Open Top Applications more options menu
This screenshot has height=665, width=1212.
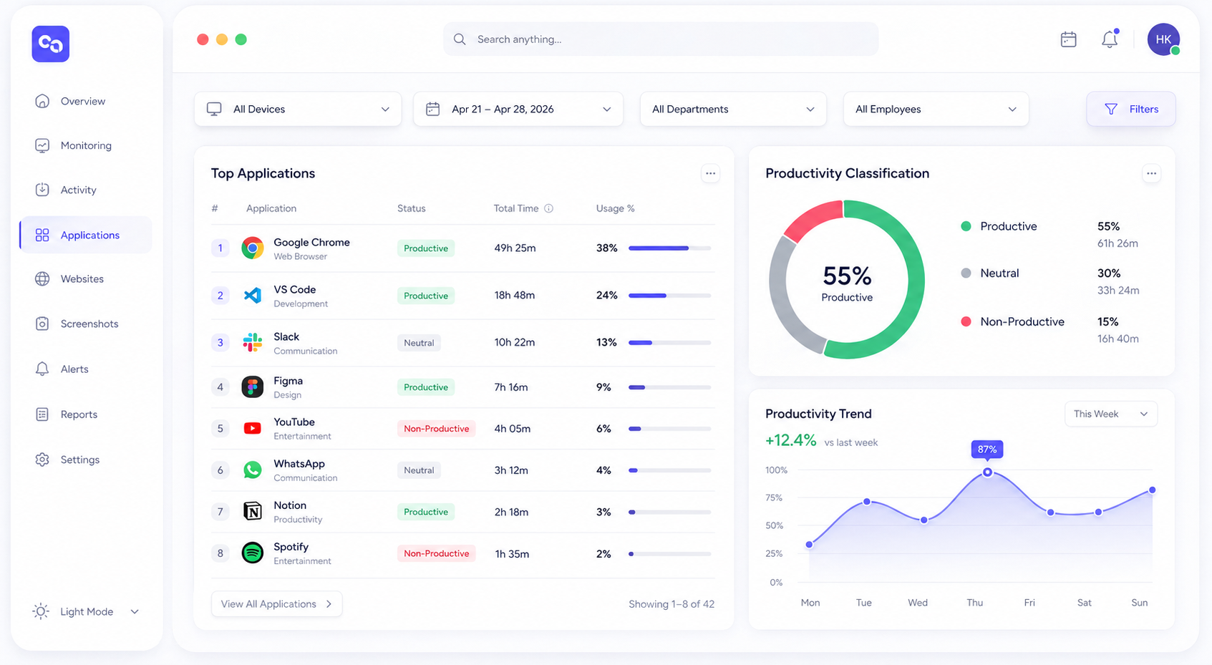(x=710, y=173)
